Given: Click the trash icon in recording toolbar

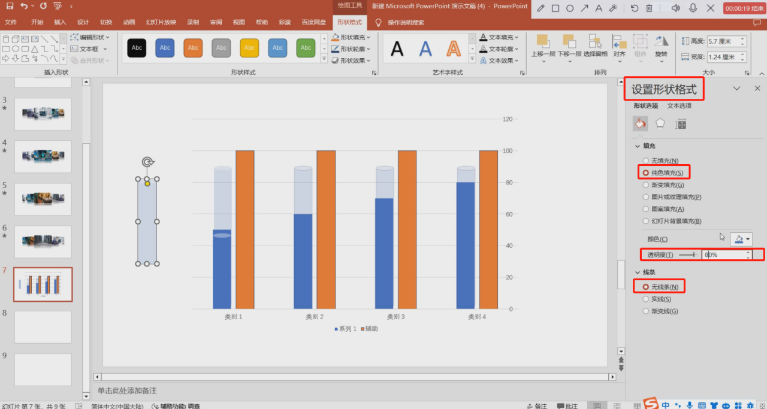Looking at the screenshot, I should point(650,8).
